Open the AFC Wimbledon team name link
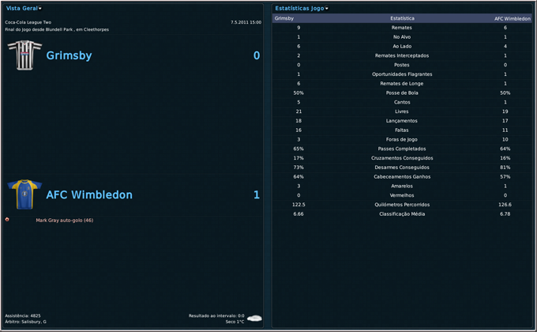Image resolution: width=537 pixels, height=332 pixels. click(x=89, y=195)
